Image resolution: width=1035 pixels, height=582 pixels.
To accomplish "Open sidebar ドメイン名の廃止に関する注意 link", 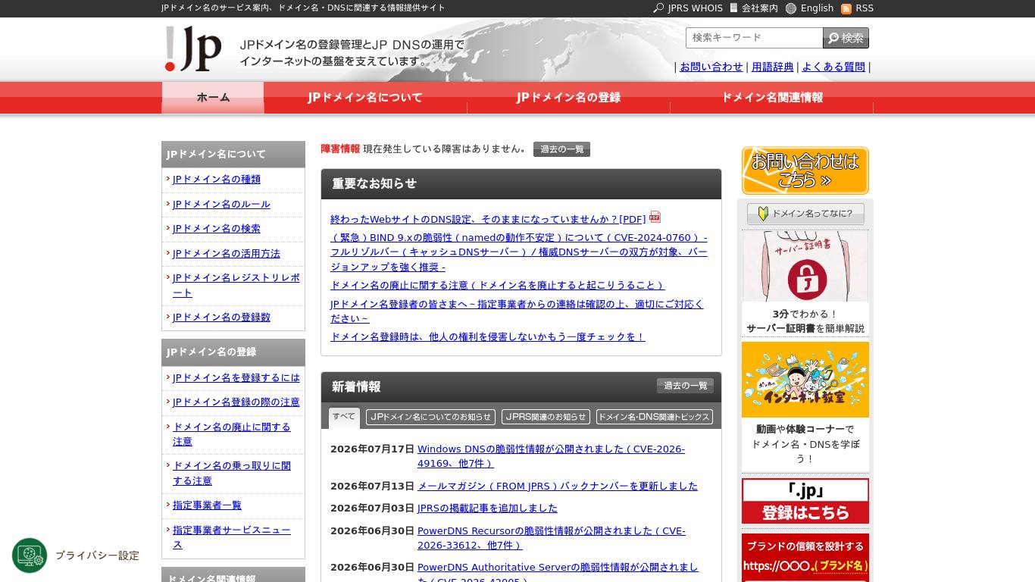I will pos(232,434).
